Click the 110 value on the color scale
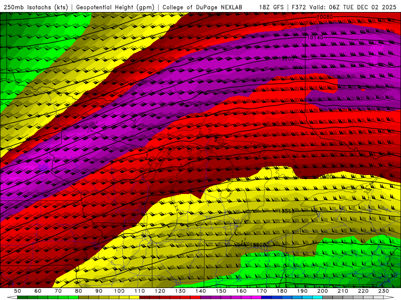The image size is (401, 300). pyautogui.click(x=140, y=291)
